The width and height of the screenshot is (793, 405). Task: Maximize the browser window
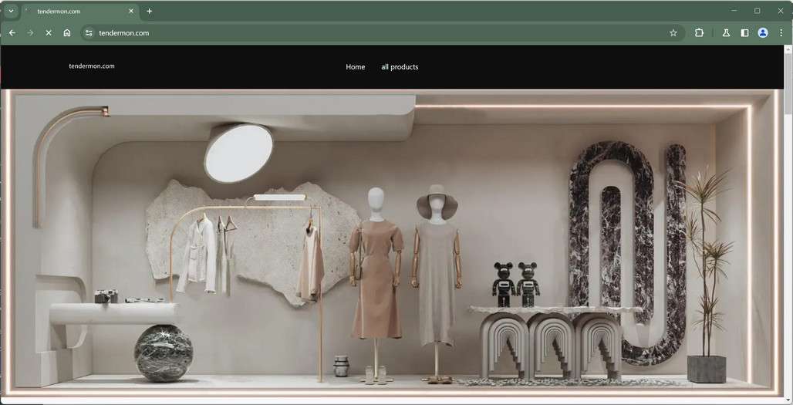pyautogui.click(x=757, y=11)
